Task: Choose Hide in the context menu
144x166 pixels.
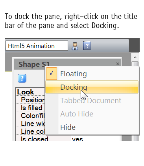Action: point(92,127)
